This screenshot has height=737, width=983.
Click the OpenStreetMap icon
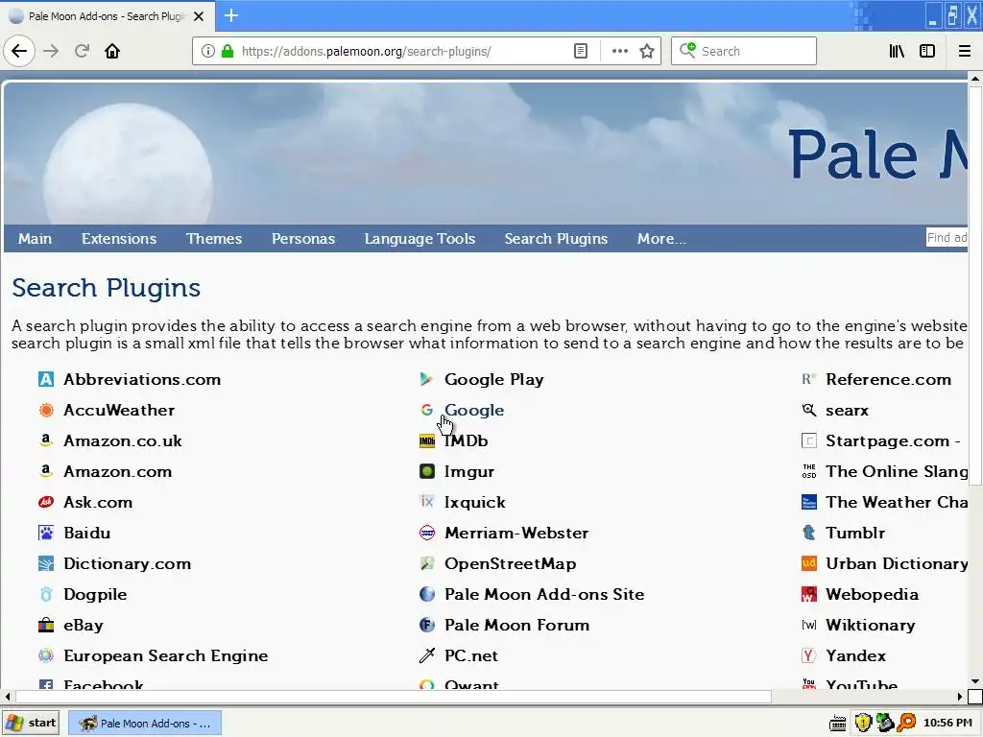pyautogui.click(x=427, y=563)
